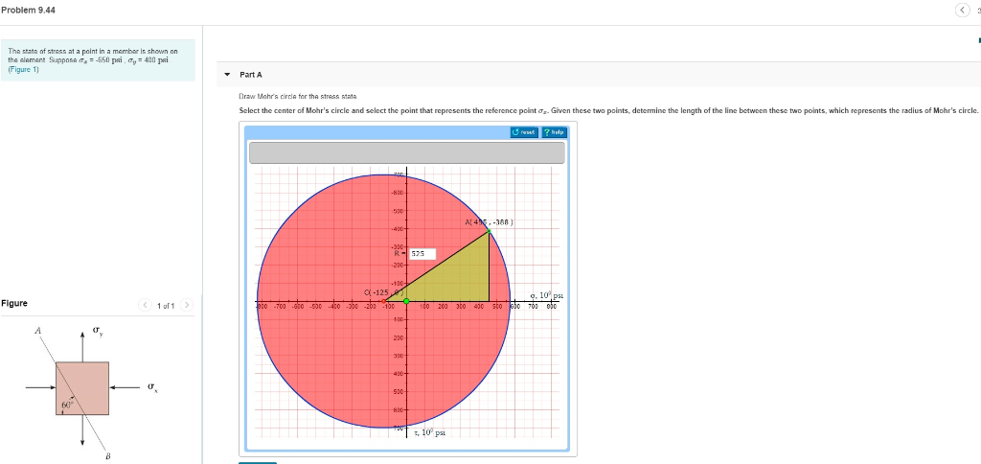
Task: Click the R radius input field
Action: click(422, 254)
